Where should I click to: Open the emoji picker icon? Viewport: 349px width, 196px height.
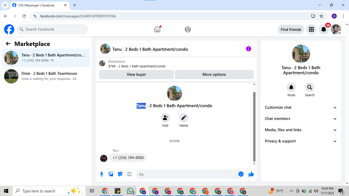[x=241, y=174]
